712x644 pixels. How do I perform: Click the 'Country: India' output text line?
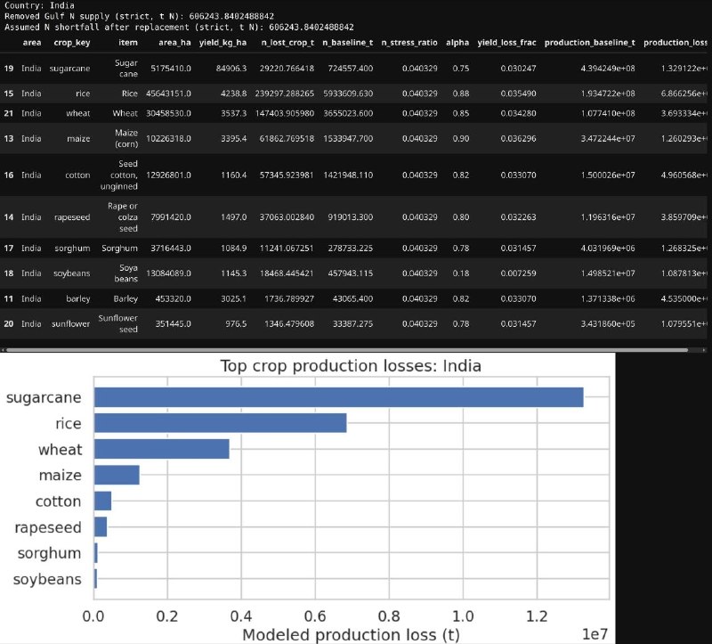(x=39, y=5)
